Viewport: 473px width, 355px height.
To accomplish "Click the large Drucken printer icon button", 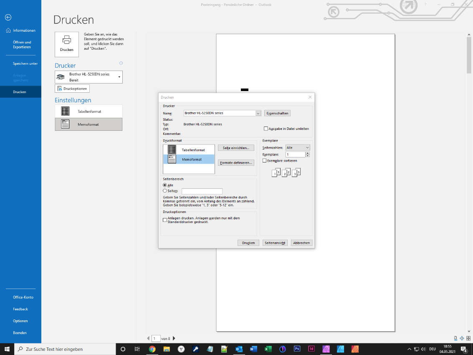I will point(66,44).
